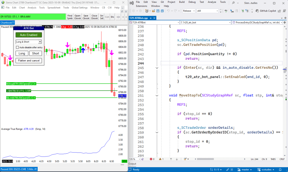Screen dimensions: 288x172
Task: Click the Short button in ATR Bot
Action: click(35, 54)
